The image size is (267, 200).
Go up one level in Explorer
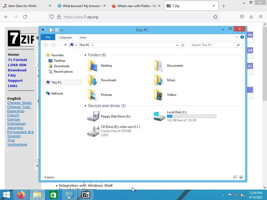(x=65, y=45)
